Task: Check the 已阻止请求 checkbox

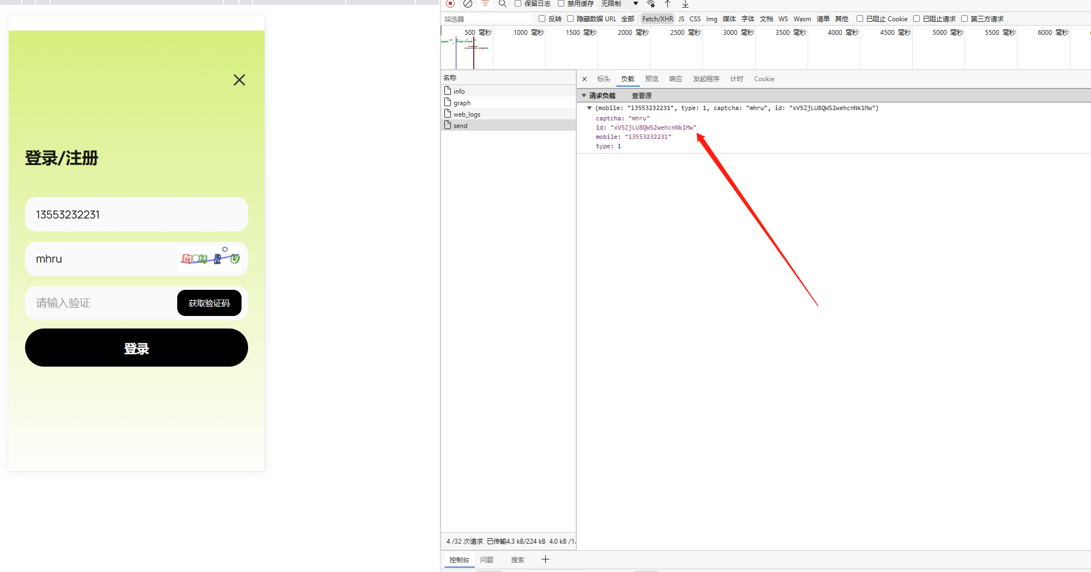Action: point(917,19)
